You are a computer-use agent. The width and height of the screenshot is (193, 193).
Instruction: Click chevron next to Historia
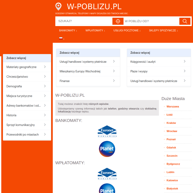point(45,115)
